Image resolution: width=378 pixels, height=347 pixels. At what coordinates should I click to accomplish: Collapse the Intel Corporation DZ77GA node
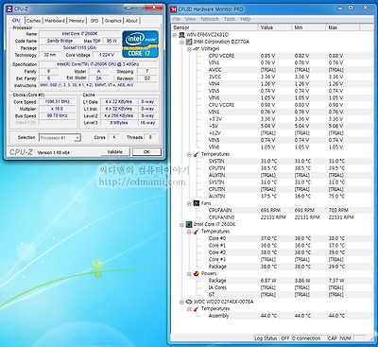pyautogui.click(x=181, y=42)
